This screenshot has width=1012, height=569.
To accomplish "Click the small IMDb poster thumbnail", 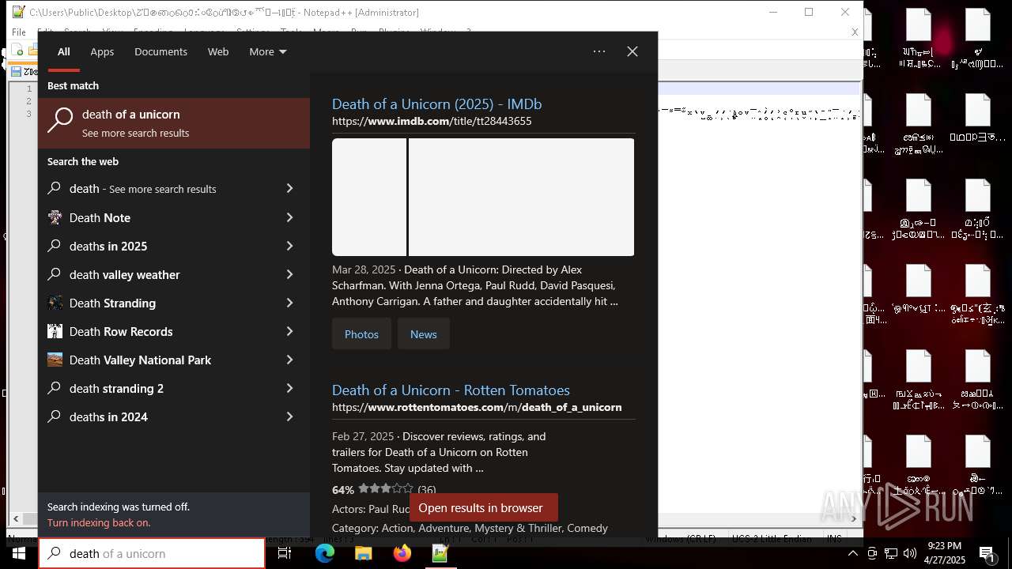I will [369, 197].
